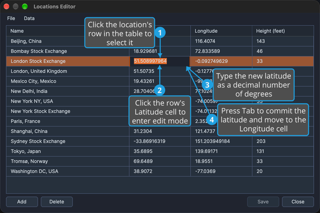Select the London Stock Exchange name cell

click(68, 61)
